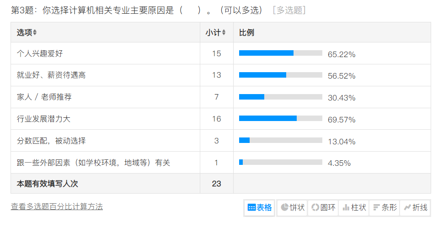The height and width of the screenshot is (232, 438).
Task: Click the 行业发展潜力大 percentage bar
Action: 280,119
